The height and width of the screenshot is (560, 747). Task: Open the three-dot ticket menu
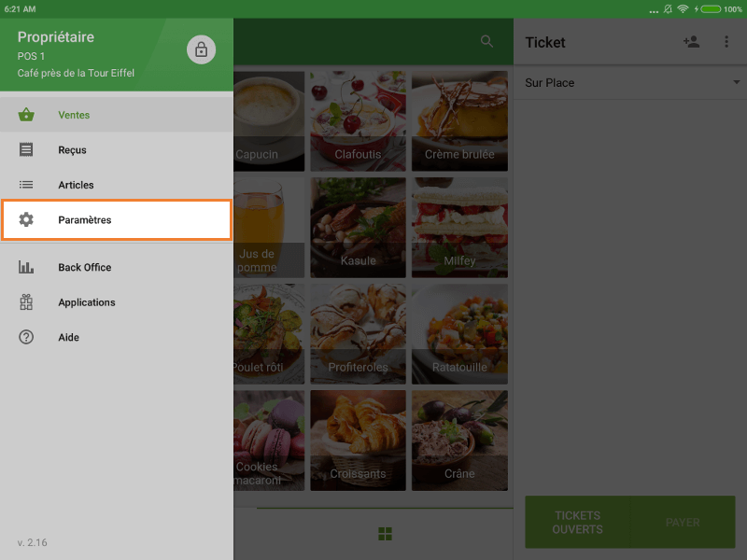click(726, 42)
